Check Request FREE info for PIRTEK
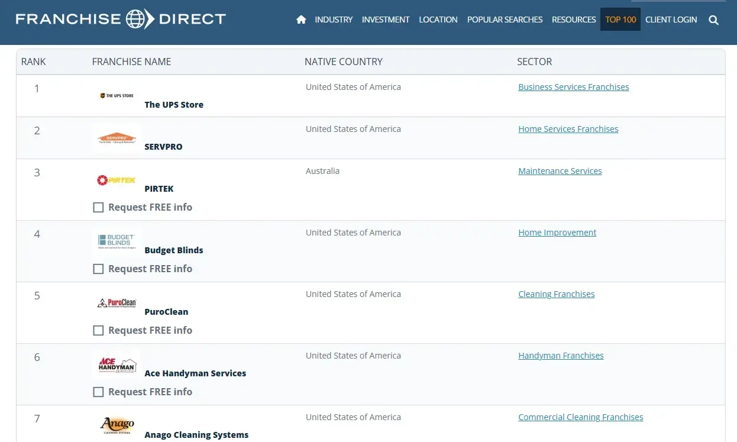Viewport: 737px width, 442px height. 99,208
